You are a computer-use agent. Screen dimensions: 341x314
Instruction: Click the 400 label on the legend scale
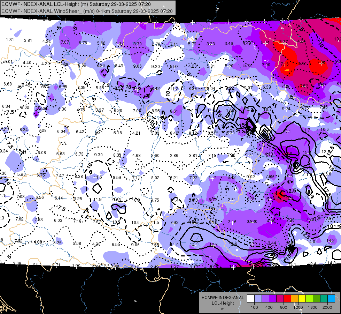click(269, 307)
